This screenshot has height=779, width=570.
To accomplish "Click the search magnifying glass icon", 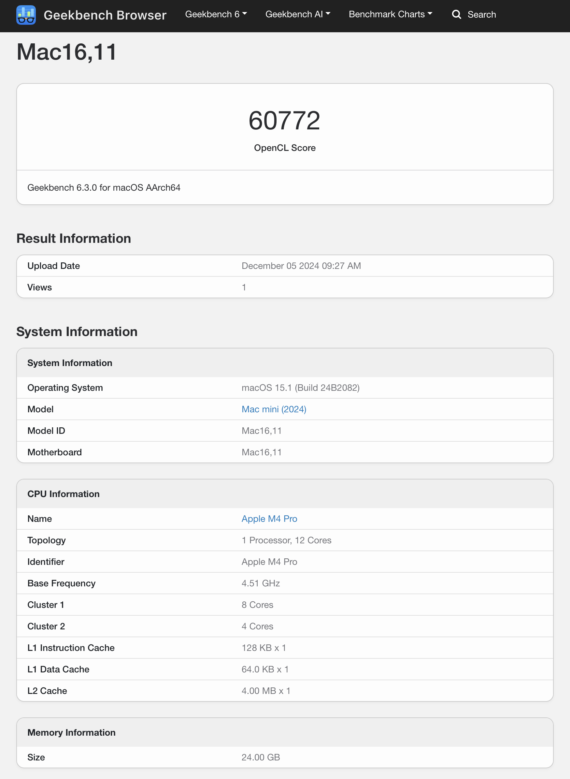I will [456, 14].
